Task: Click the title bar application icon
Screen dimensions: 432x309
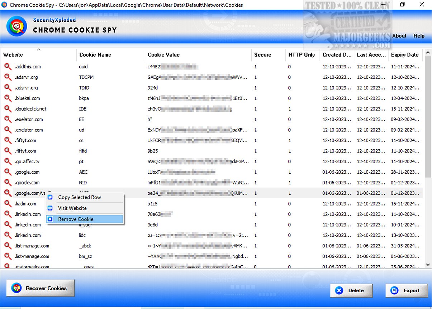Action: click(x=5, y=5)
